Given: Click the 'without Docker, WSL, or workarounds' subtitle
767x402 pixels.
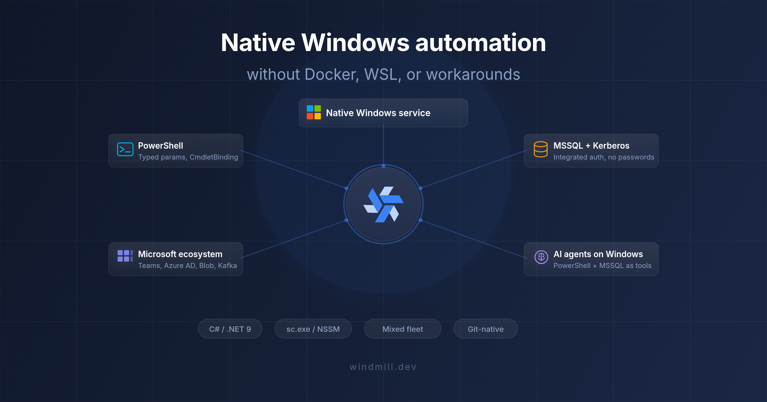Looking at the screenshot, I should pyautogui.click(x=383, y=74).
